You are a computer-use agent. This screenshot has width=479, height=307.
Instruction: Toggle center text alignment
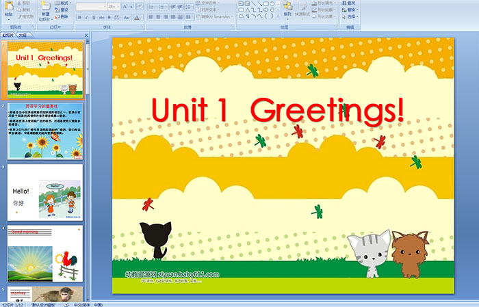pos(158,17)
